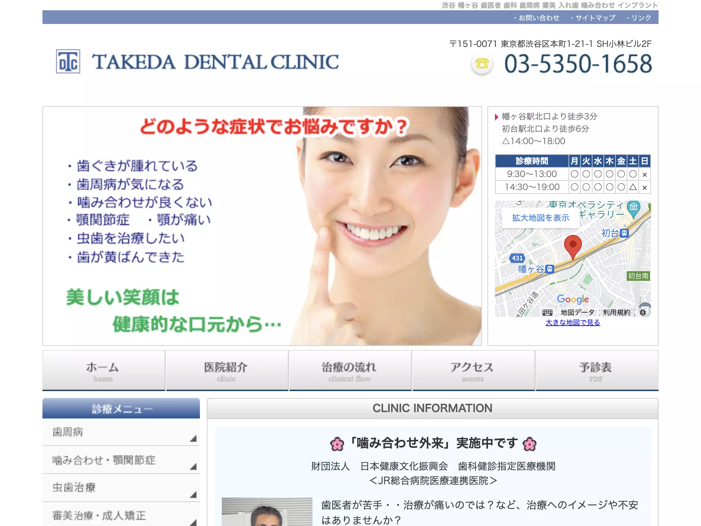
Task: Click the Takeda Dental Clinic DTC logo icon
Action: pos(68,61)
